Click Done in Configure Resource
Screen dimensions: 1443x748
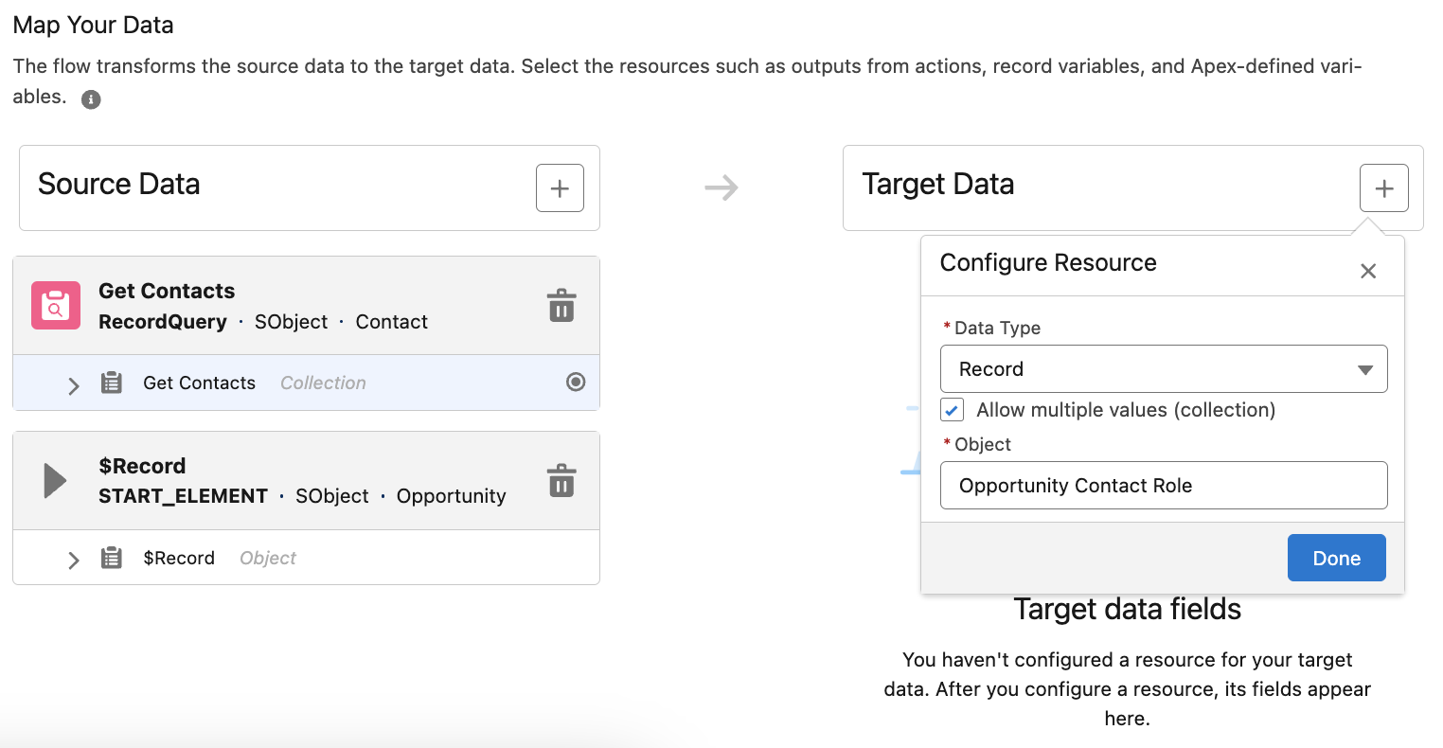pos(1335,558)
